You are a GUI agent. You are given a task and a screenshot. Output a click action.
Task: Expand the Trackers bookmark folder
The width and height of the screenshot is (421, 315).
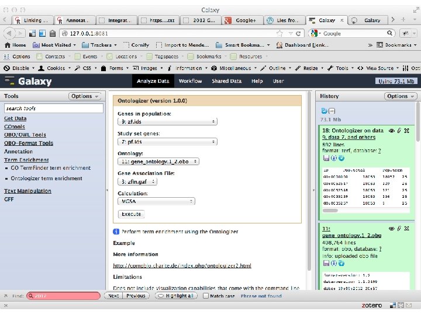pos(99,45)
